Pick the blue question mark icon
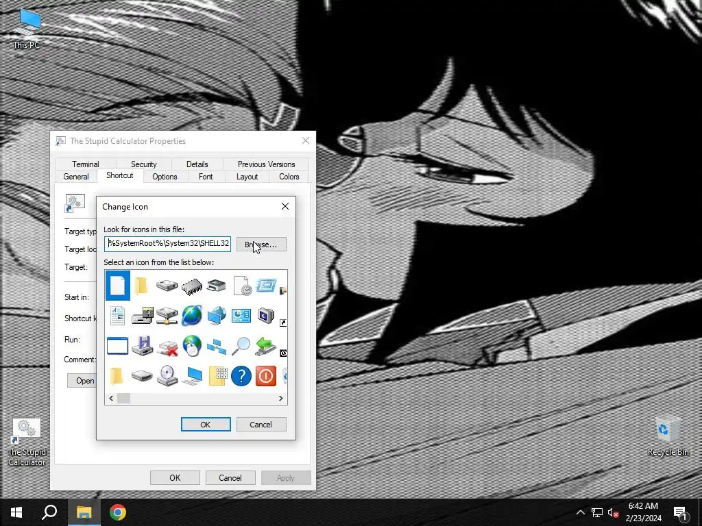Screen dimensions: 702x526 point(241,376)
